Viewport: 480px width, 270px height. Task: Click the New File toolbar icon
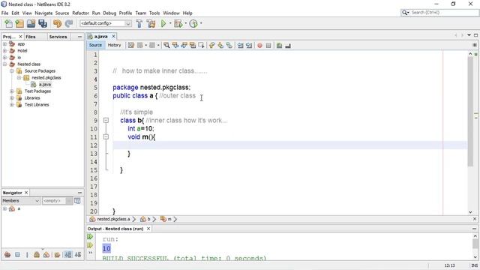tap(8, 23)
